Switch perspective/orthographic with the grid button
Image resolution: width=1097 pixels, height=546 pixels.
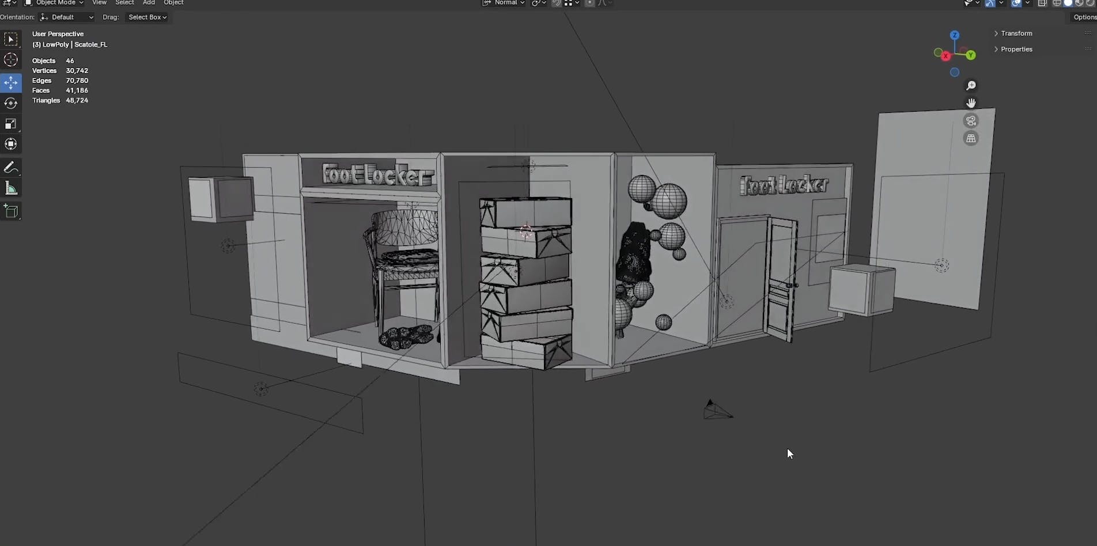tap(971, 138)
